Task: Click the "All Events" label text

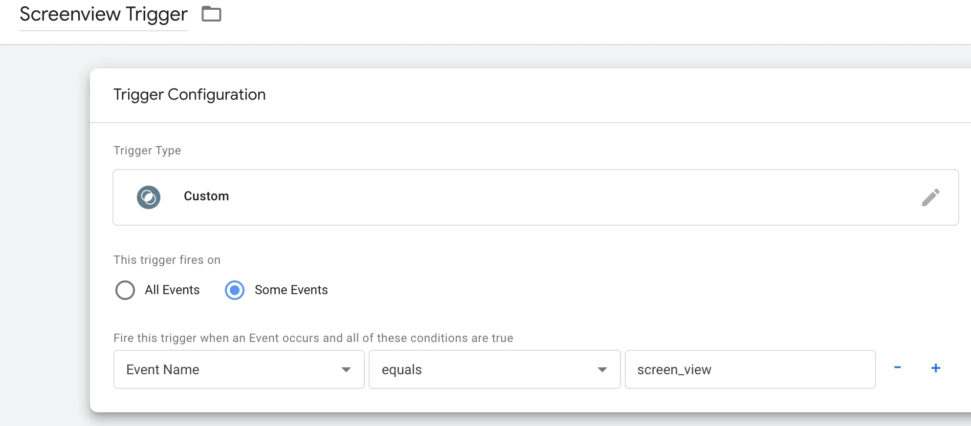Action: tap(172, 290)
